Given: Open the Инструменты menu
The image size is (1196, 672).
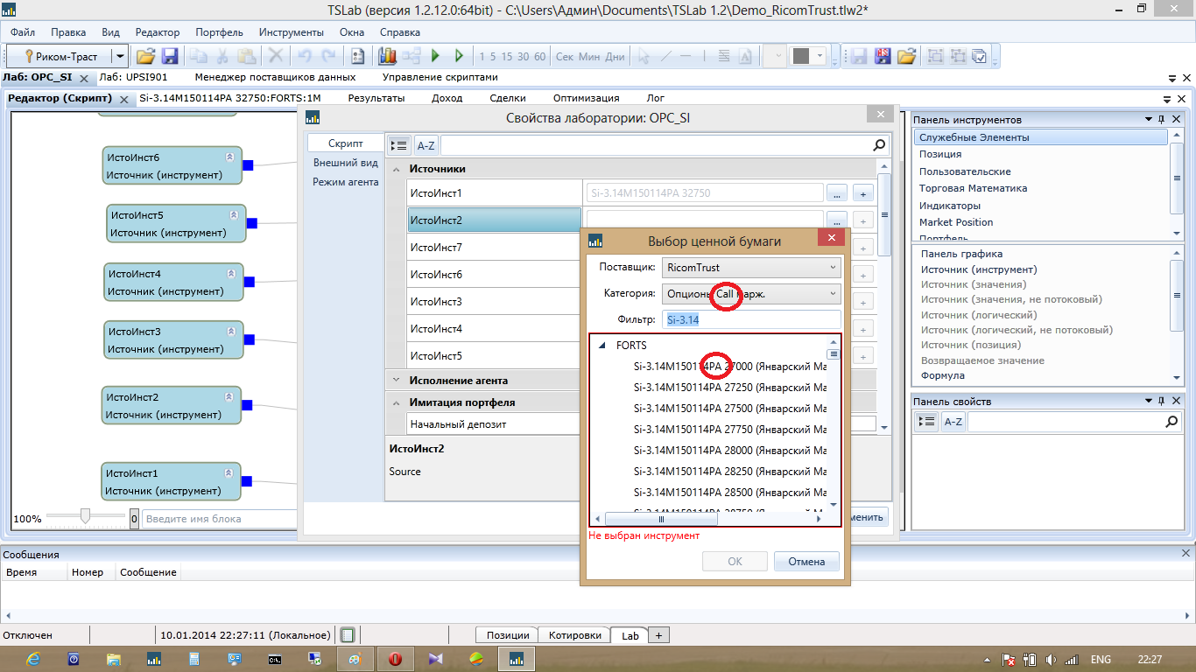Looking at the screenshot, I should click(x=291, y=32).
